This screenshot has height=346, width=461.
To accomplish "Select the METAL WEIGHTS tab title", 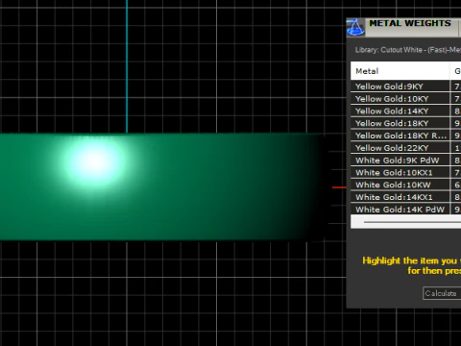I will click(410, 23).
